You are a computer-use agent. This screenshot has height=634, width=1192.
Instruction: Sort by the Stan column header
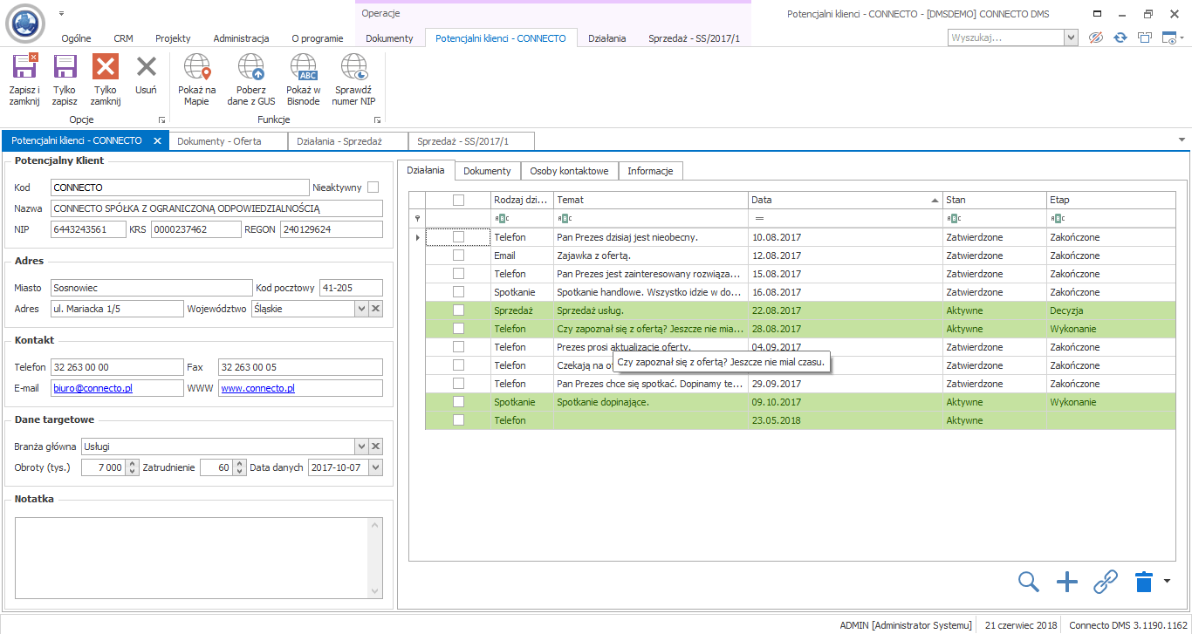995,200
